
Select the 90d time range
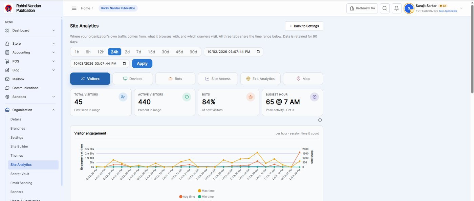(193, 52)
